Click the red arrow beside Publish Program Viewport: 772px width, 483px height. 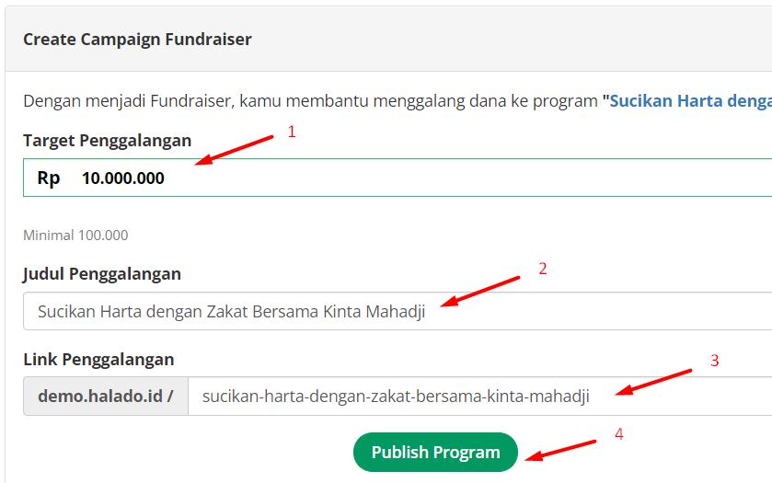click(561, 449)
